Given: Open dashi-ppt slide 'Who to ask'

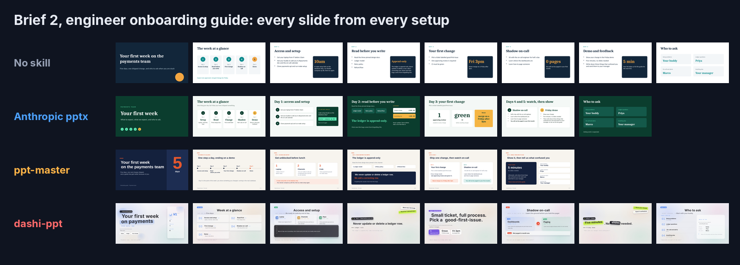Looking at the screenshot, I should click(x=692, y=223).
